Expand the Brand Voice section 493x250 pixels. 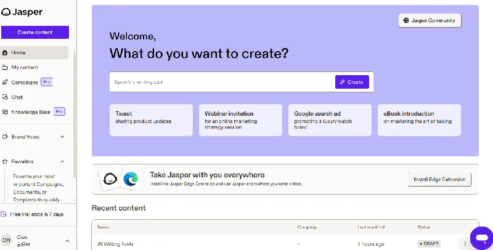coord(62,137)
